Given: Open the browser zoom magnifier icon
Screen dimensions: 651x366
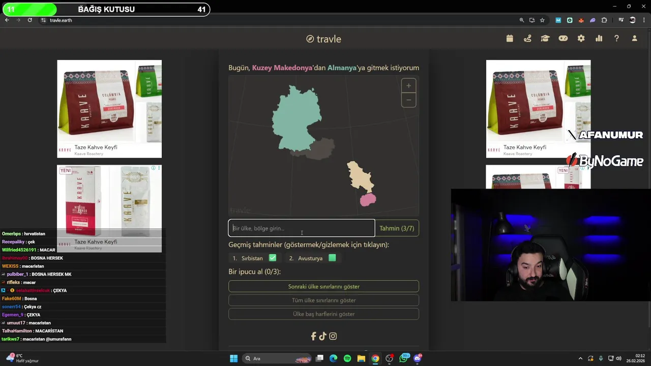Looking at the screenshot, I should (x=521, y=20).
